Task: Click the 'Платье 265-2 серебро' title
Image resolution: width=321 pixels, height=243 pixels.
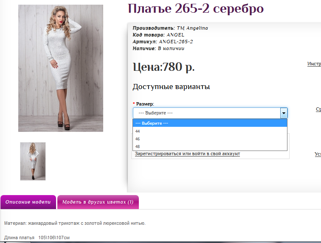Action: pyautogui.click(x=196, y=9)
